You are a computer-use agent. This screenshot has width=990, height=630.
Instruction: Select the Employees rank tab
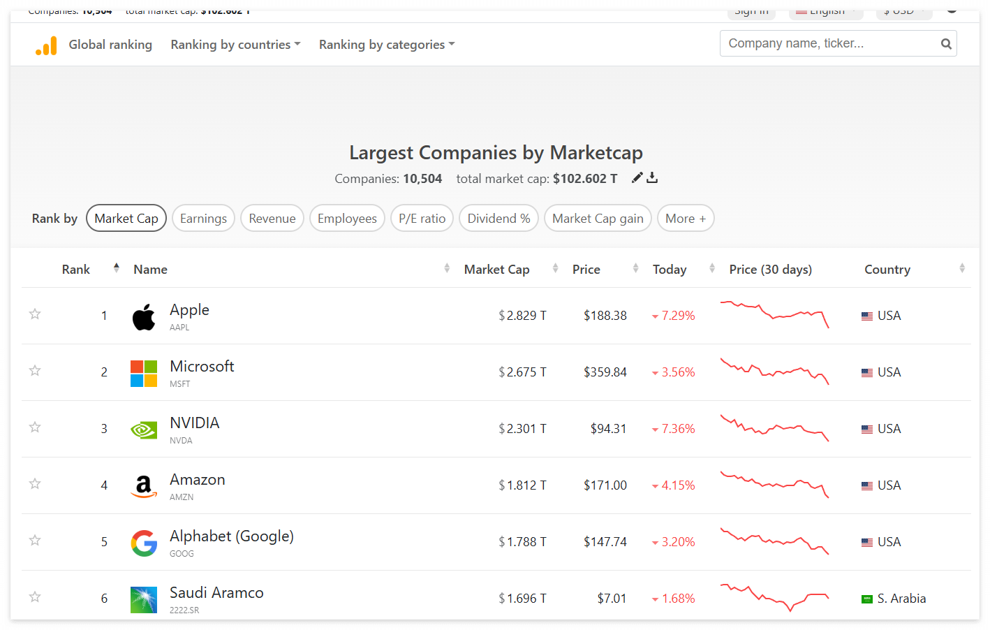(347, 219)
